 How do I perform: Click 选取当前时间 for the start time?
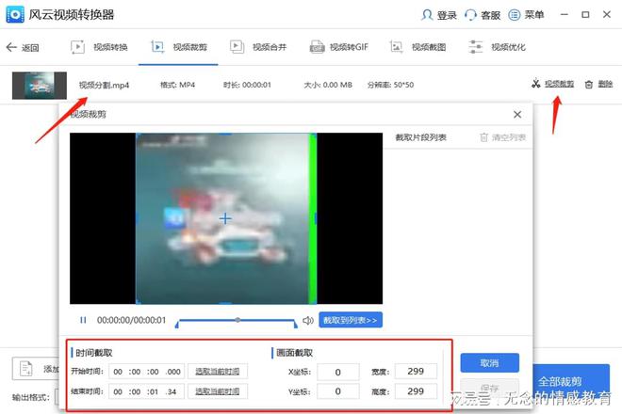coord(218,372)
